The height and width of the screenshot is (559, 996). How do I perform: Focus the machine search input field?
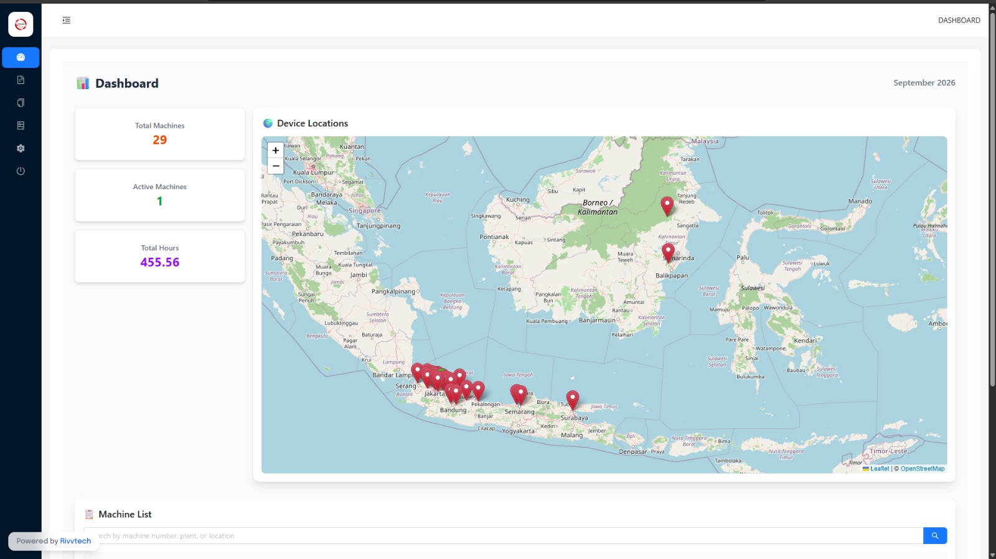[503, 535]
